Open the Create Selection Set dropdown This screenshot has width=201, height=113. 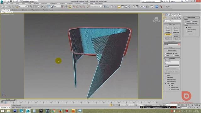click(96, 6)
